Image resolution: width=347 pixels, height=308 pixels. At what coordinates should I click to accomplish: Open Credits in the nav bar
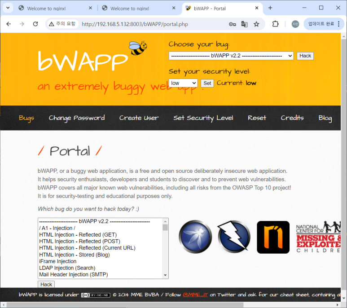pos(292,118)
